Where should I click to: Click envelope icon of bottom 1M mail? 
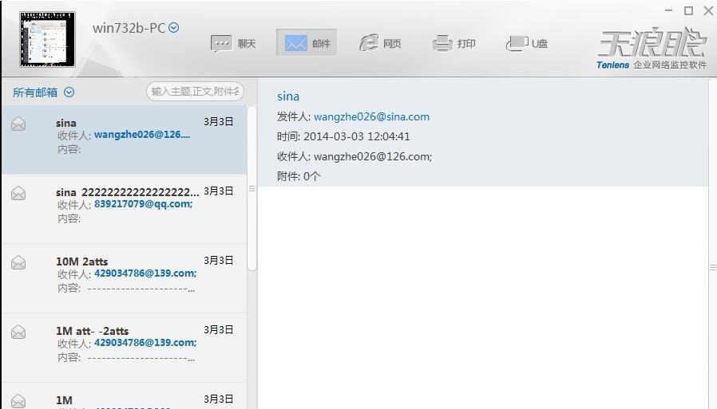click(18, 401)
